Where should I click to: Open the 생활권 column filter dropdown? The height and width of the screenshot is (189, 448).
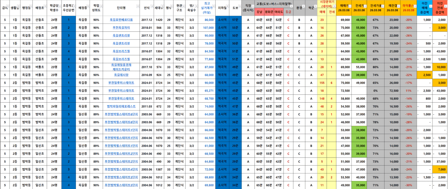click(x=19, y=6)
